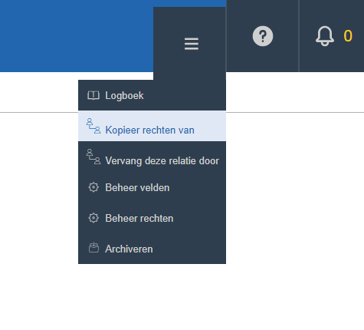
Task: Open Beheer velden
Action: pyautogui.click(x=152, y=187)
